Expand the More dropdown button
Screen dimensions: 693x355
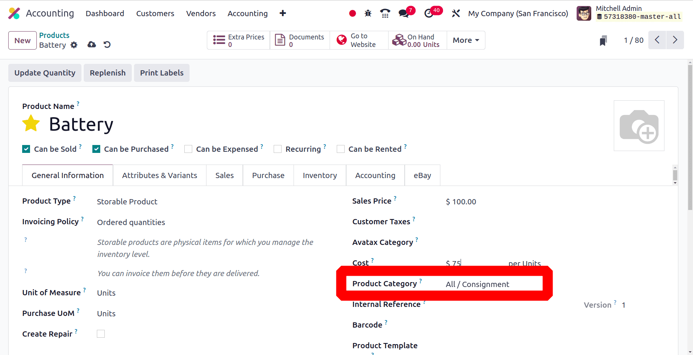(466, 40)
